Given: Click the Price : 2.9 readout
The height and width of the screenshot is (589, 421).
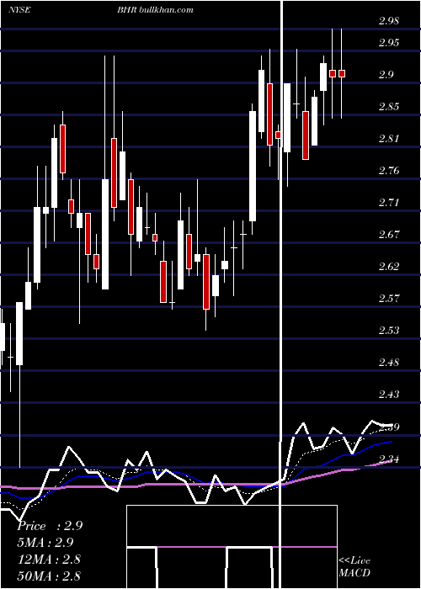Looking at the screenshot, I should (50, 526).
